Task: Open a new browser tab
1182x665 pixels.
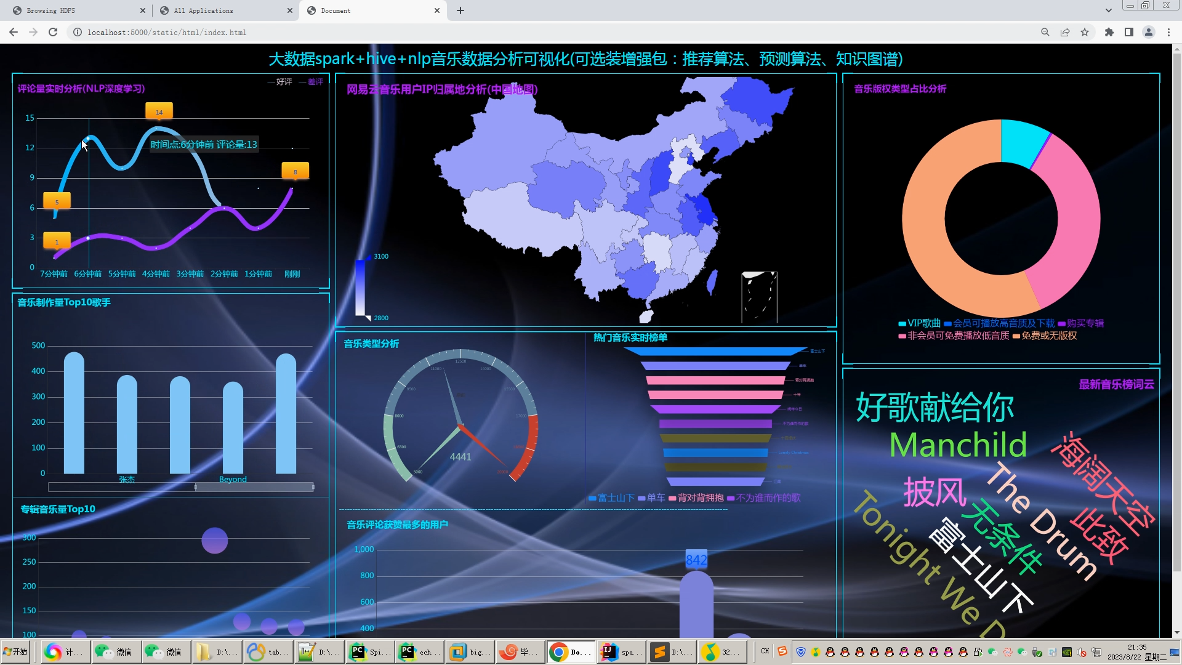Action: coord(460,10)
